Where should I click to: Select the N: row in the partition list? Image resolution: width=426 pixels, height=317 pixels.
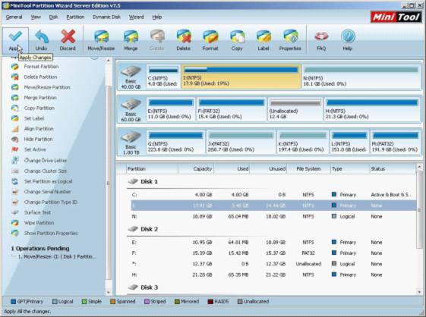[273, 216]
